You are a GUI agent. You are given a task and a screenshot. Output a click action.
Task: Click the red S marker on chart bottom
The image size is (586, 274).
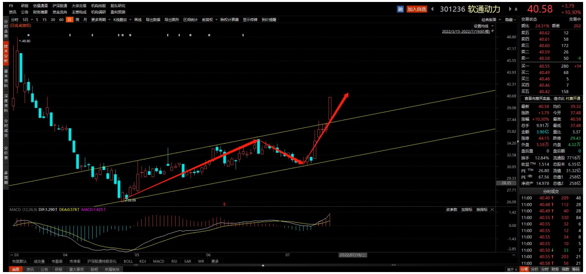coord(224,204)
